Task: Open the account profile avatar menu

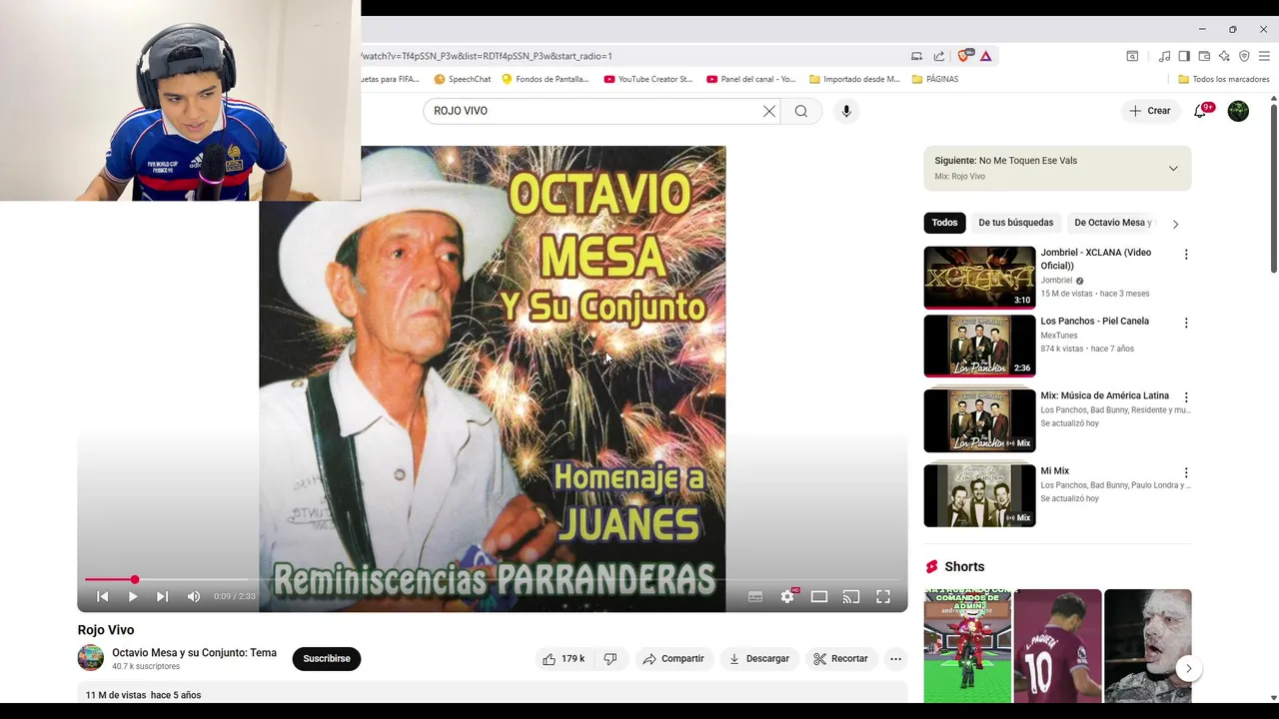Action: coord(1238,111)
